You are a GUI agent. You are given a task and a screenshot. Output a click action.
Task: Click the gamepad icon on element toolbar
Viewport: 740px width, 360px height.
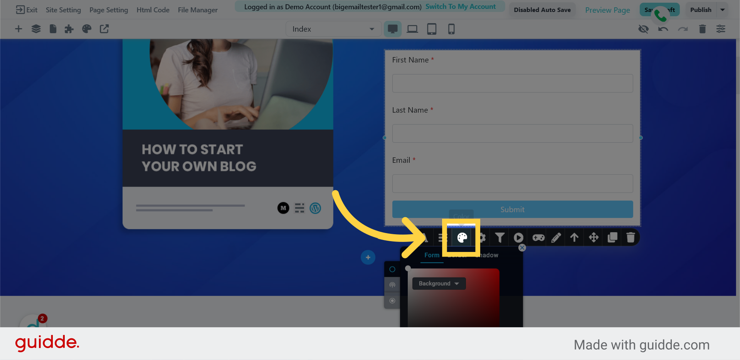(538, 237)
